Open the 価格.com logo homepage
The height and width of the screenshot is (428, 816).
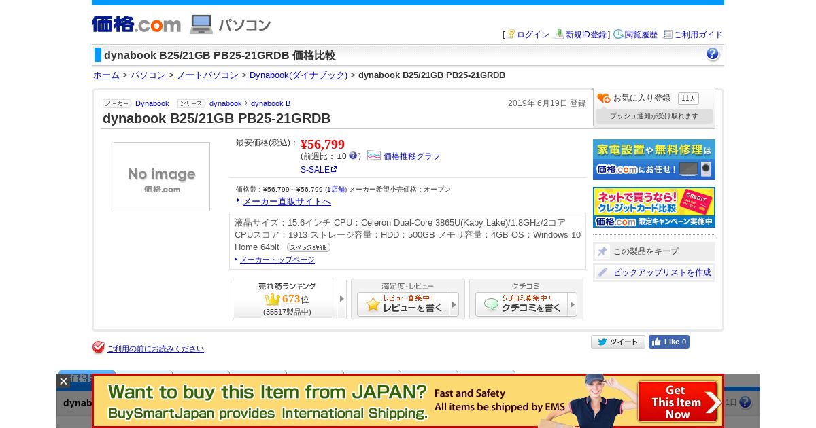[136, 24]
